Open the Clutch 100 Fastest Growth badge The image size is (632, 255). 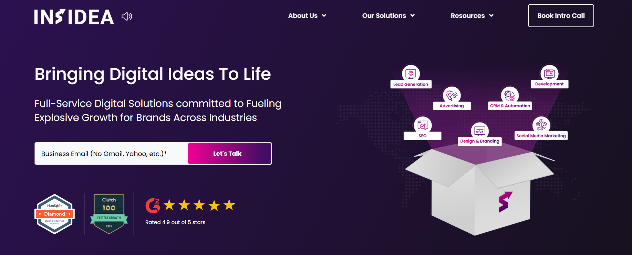(109, 214)
